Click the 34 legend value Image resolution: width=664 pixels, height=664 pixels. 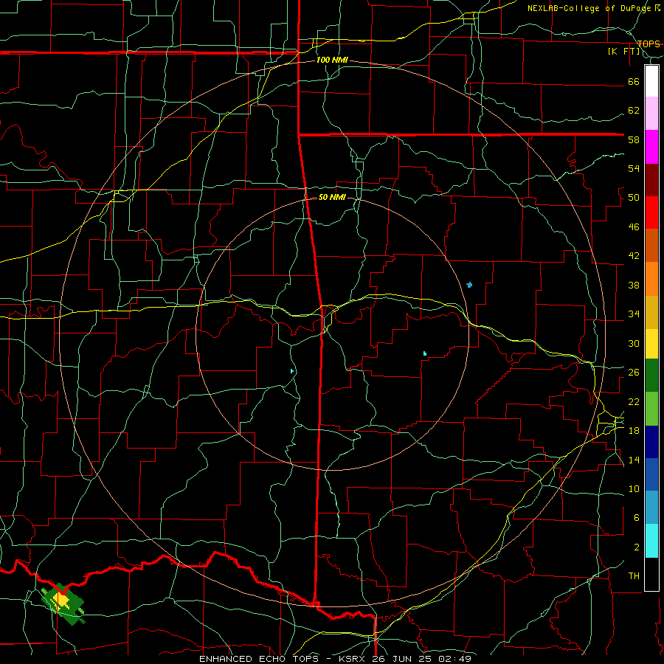(634, 314)
